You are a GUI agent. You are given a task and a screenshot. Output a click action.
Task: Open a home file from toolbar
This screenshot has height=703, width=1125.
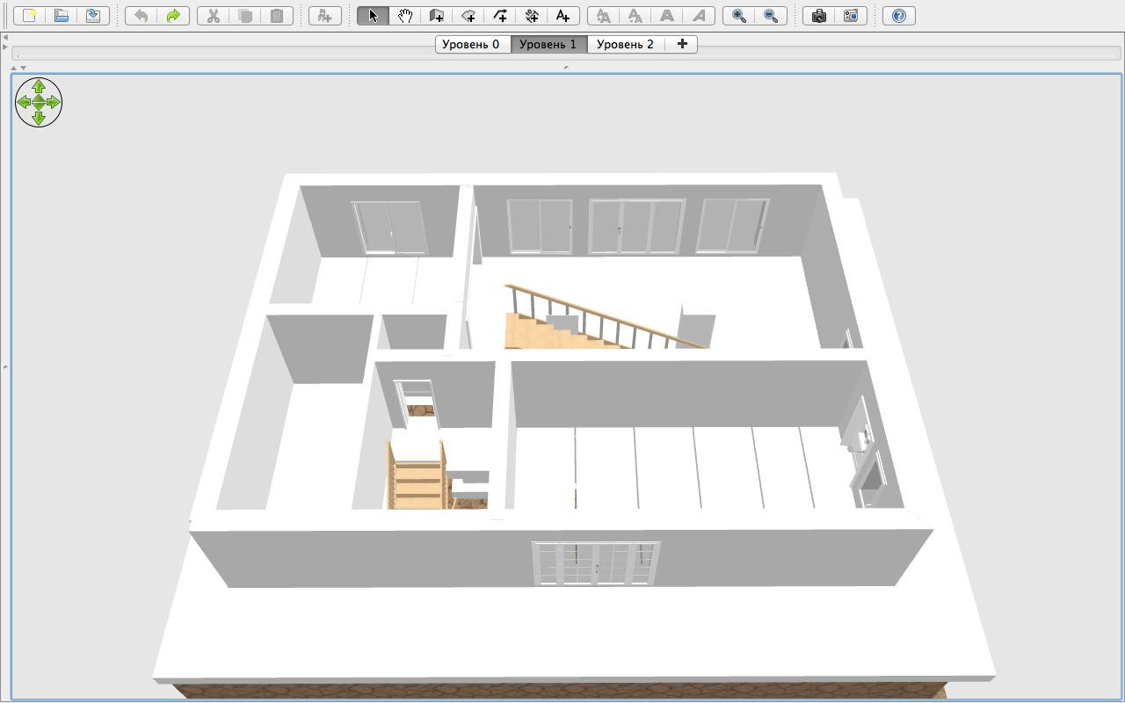pyautogui.click(x=62, y=16)
